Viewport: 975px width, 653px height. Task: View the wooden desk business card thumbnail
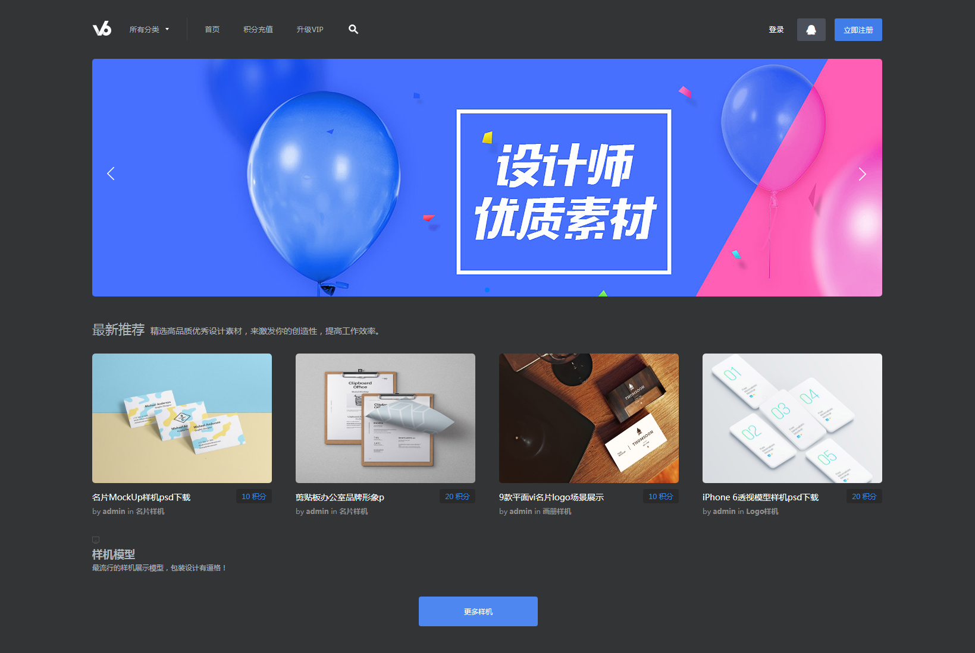[x=589, y=418]
